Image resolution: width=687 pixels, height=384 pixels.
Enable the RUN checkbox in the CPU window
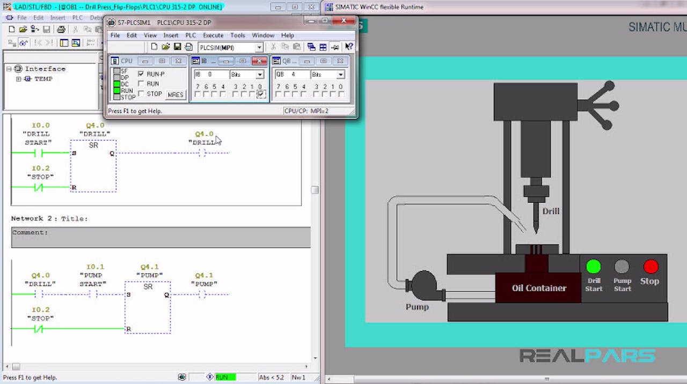[141, 84]
